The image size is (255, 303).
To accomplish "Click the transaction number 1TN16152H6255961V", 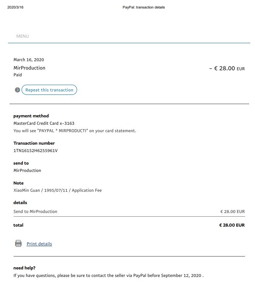I will pos(35,151).
